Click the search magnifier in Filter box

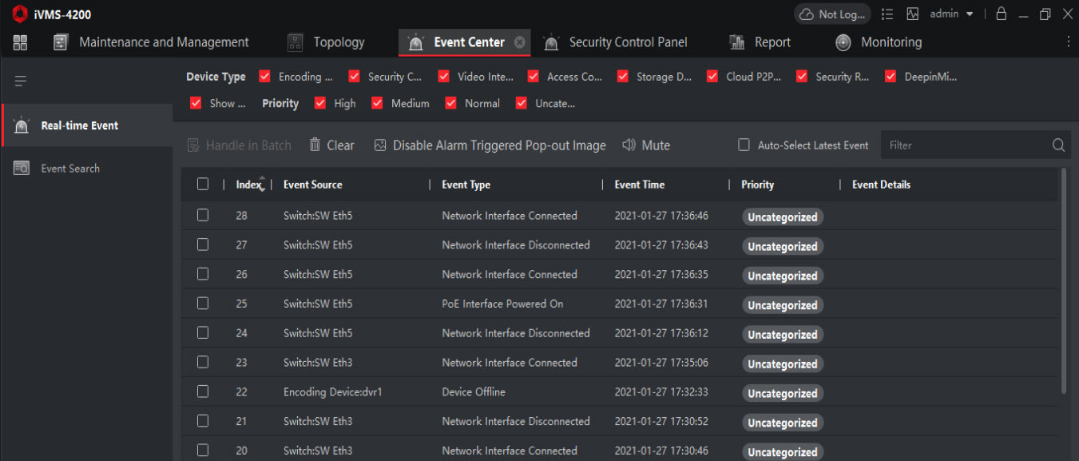click(1058, 145)
